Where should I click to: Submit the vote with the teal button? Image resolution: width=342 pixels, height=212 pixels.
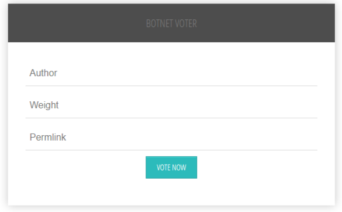[x=171, y=167]
